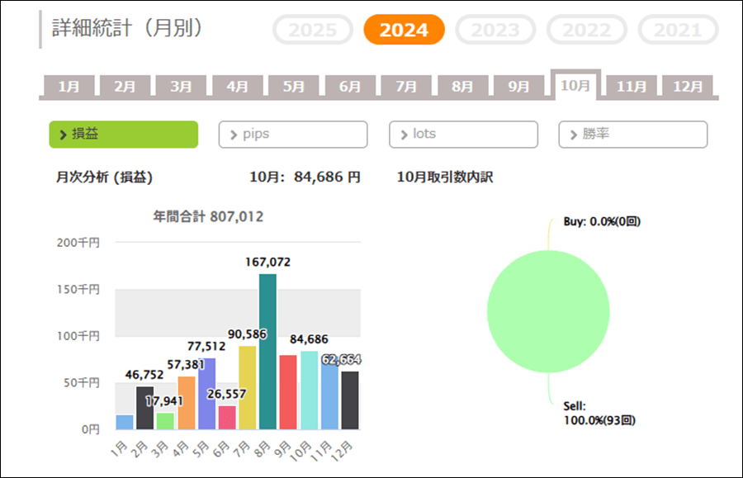Click the yellow July bar 90,586
Image resolution: width=743 pixels, height=478 pixels.
point(247,387)
